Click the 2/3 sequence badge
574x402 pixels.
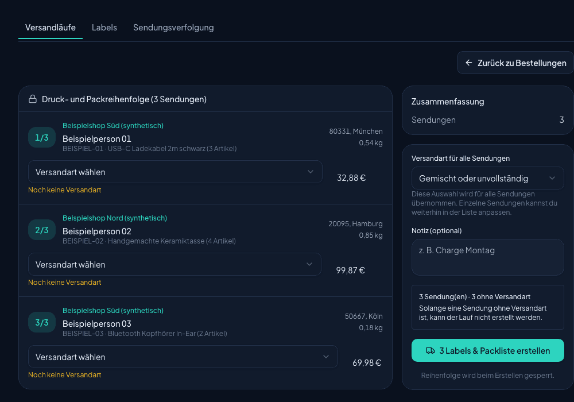tap(42, 230)
